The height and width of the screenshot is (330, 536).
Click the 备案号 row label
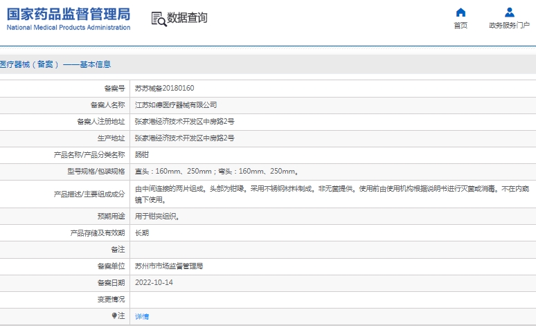(x=114, y=89)
